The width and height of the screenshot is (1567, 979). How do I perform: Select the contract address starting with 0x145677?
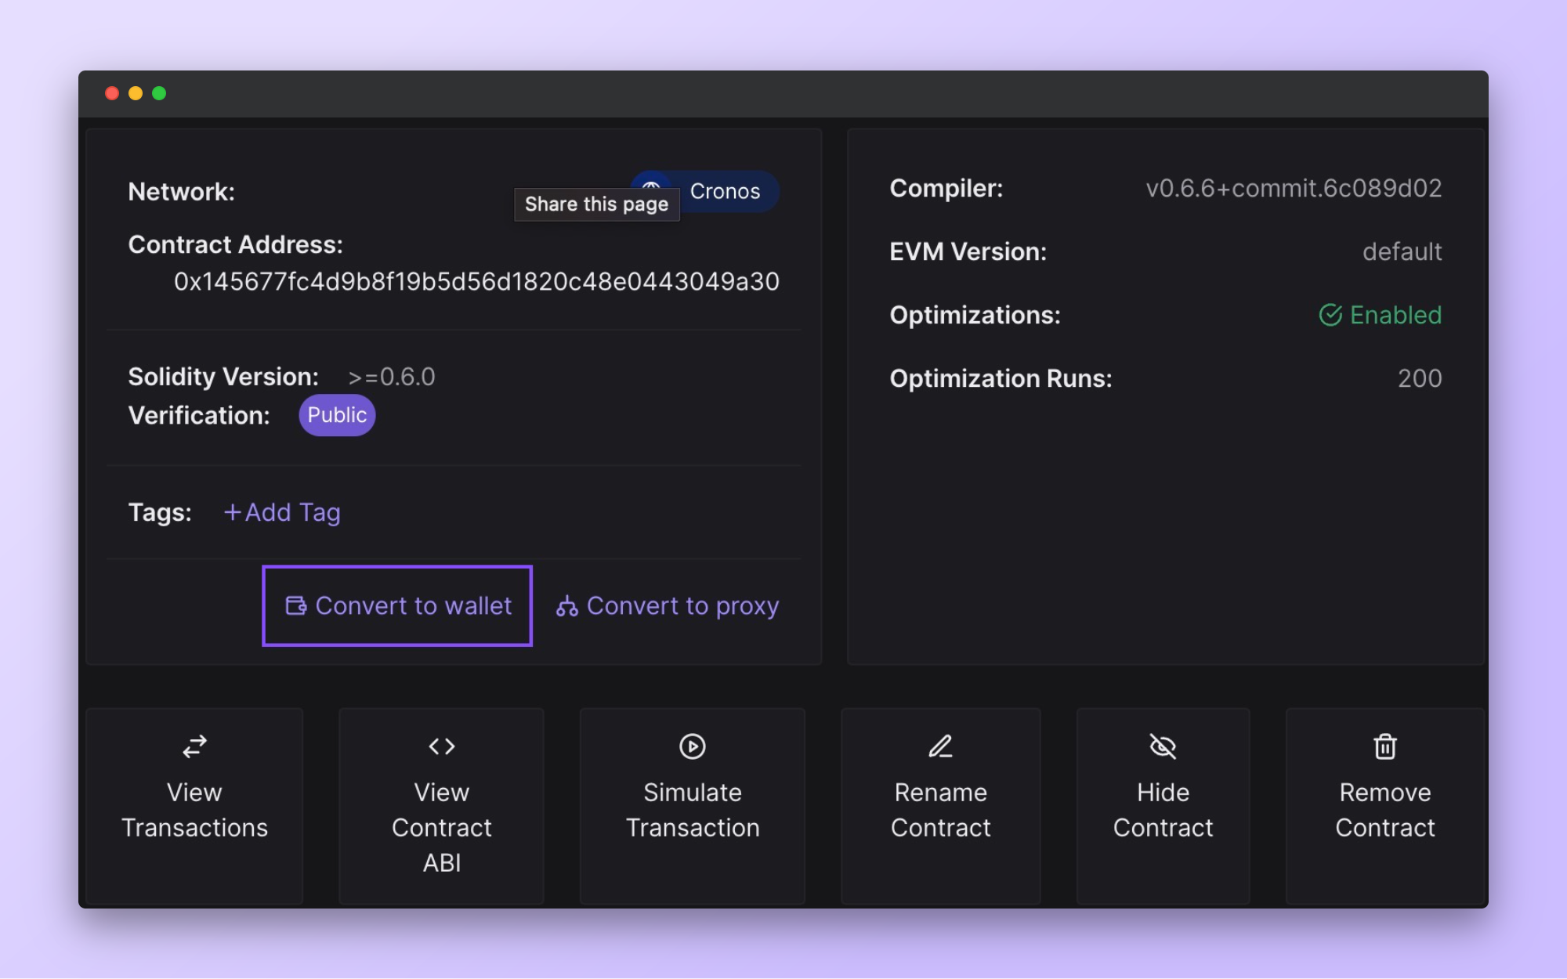(476, 281)
